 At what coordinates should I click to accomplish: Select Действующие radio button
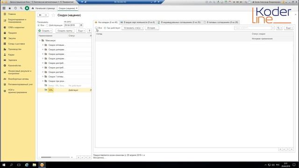tap(47, 25)
